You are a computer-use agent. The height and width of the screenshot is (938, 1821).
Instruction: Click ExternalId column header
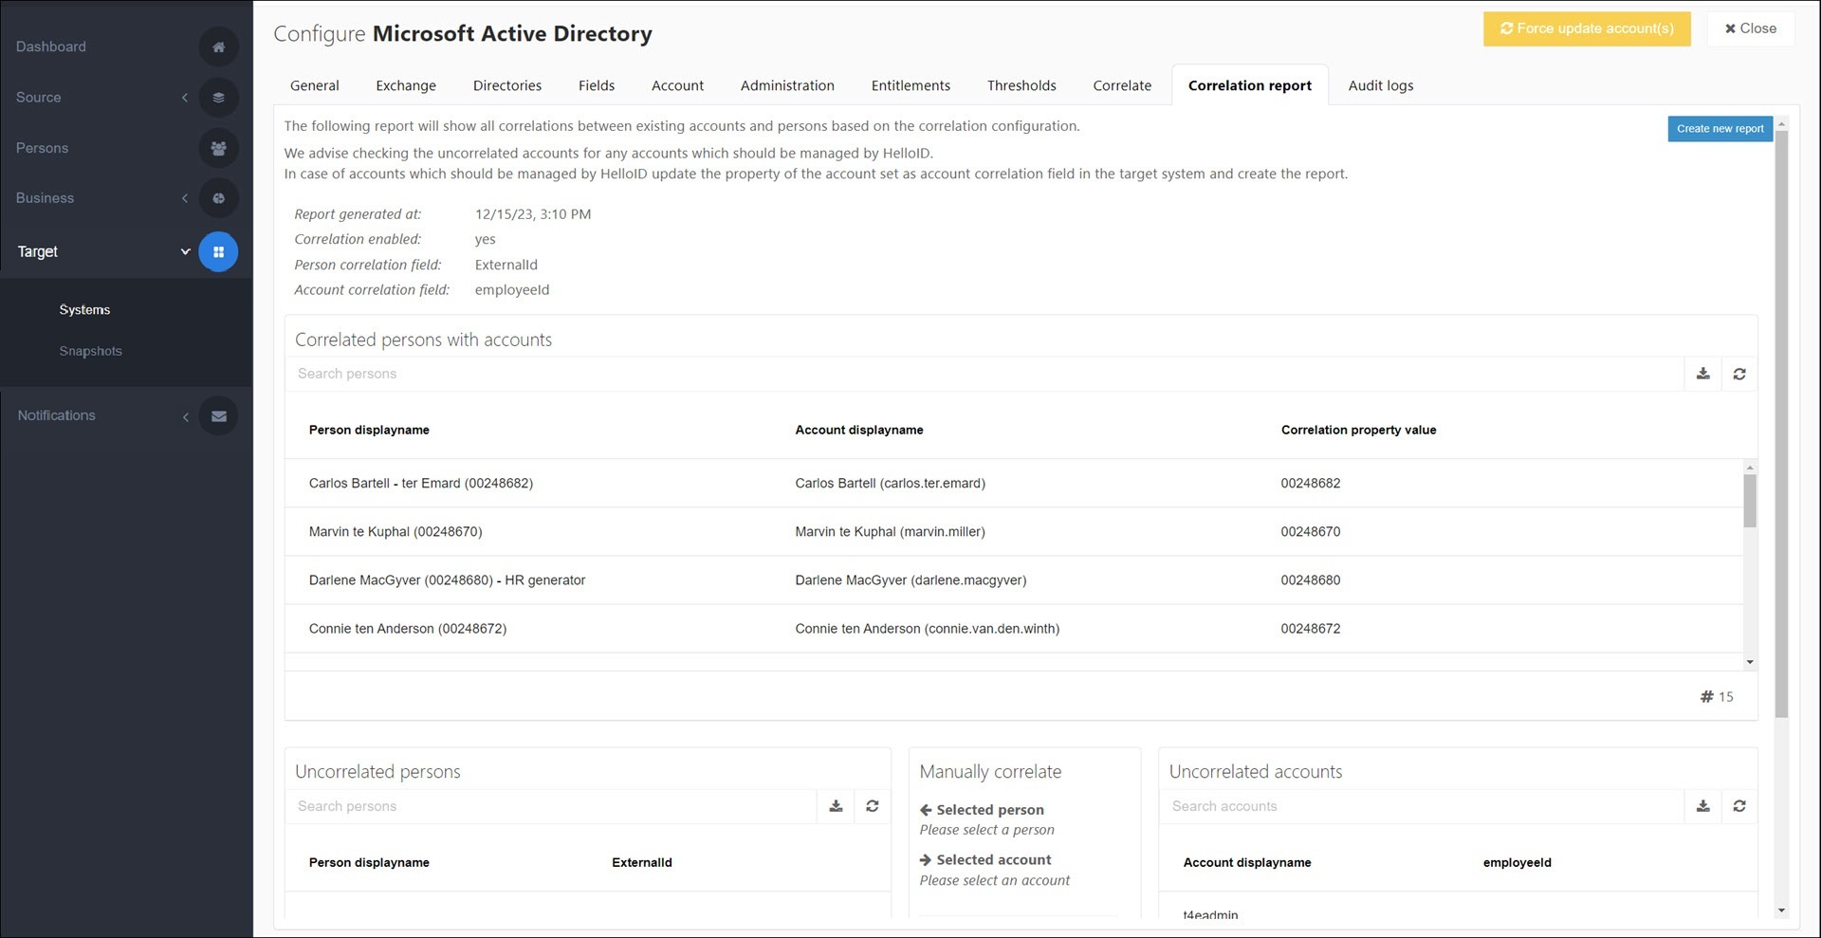point(642,862)
